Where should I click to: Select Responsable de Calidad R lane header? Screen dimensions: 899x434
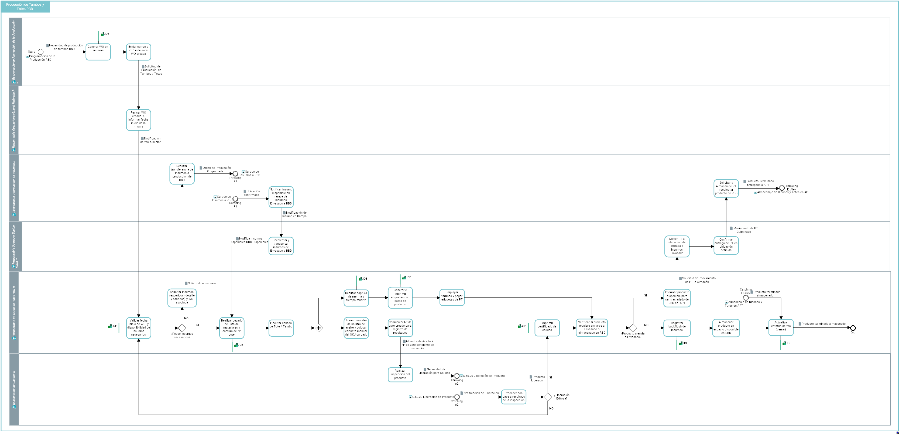pos(14,389)
